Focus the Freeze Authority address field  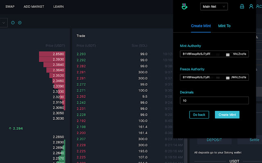tap(214, 77)
